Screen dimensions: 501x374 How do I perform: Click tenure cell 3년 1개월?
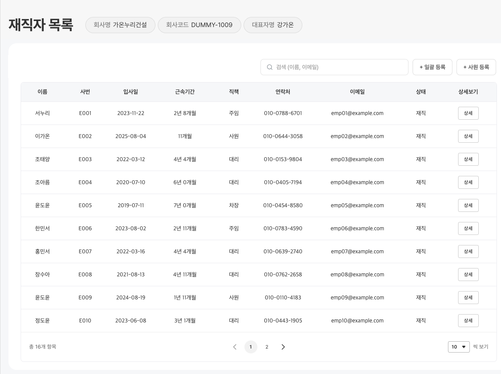coord(185,321)
